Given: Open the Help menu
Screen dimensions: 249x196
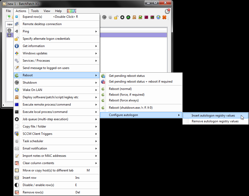Looking at the screenshot, I should pyautogui.click(x=58, y=11).
